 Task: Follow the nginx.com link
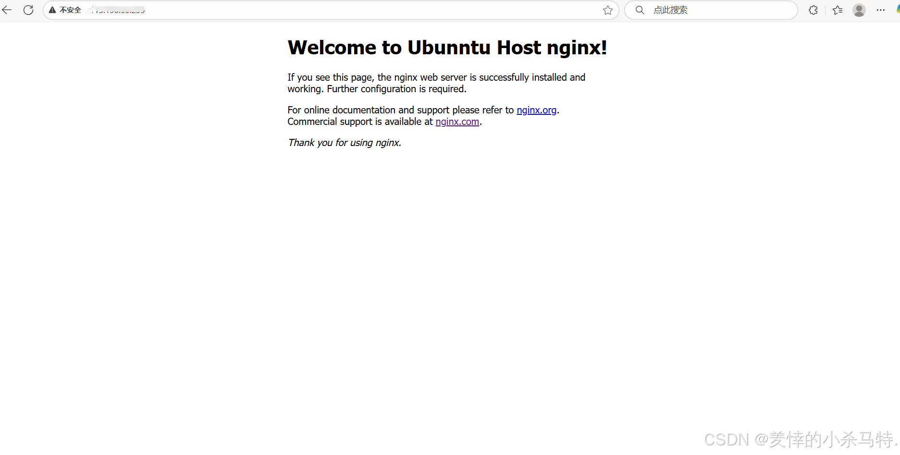[x=457, y=122]
